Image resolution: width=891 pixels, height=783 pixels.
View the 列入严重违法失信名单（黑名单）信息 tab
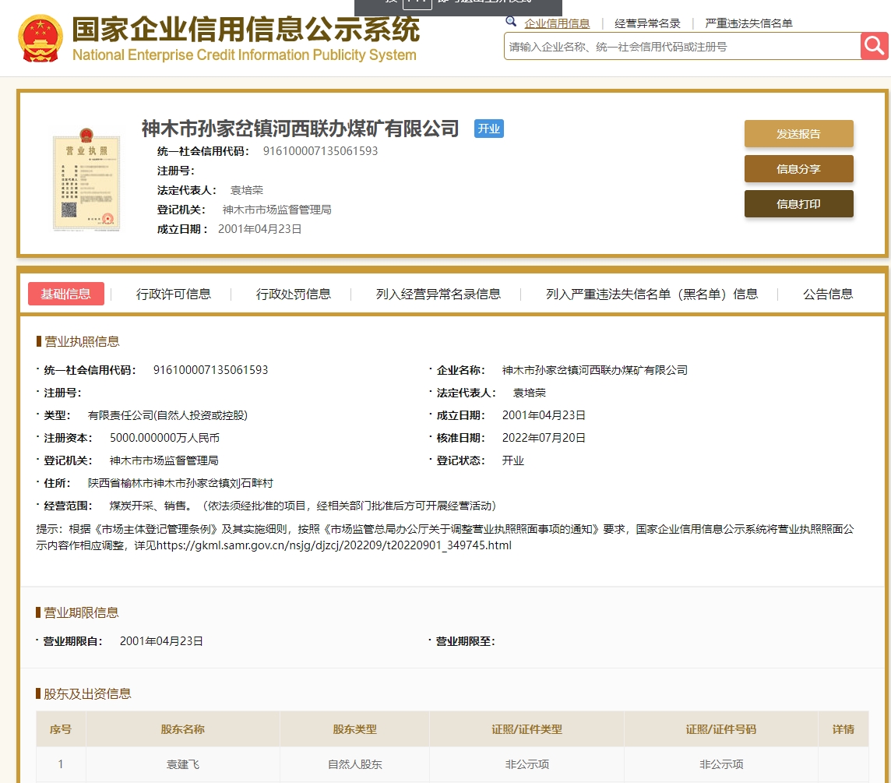(x=652, y=294)
